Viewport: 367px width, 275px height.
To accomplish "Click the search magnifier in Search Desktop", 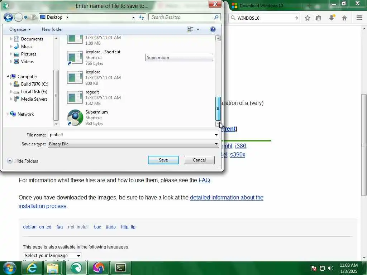I will (216, 17).
